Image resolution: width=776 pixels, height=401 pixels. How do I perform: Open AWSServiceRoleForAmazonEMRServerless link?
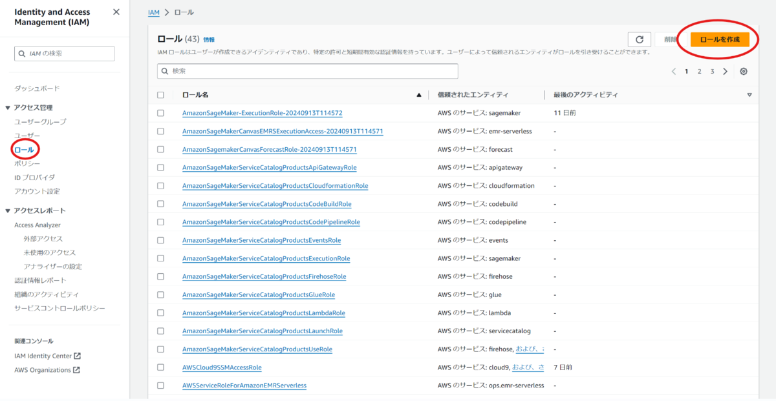pyautogui.click(x=244, y=386)
